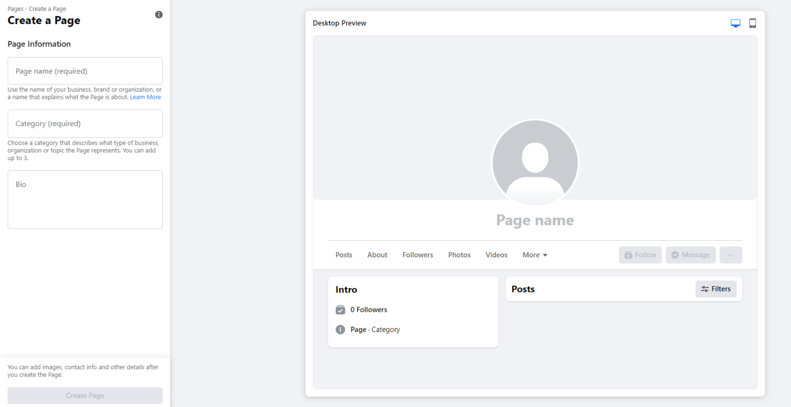Click the info icon next to Create a Page

[159, 14]
